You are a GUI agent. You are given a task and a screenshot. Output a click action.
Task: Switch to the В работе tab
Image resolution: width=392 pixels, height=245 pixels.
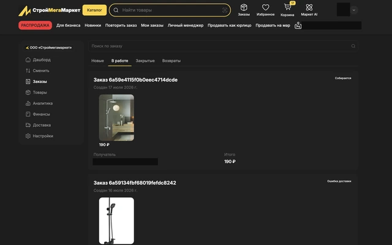point(120,61)
